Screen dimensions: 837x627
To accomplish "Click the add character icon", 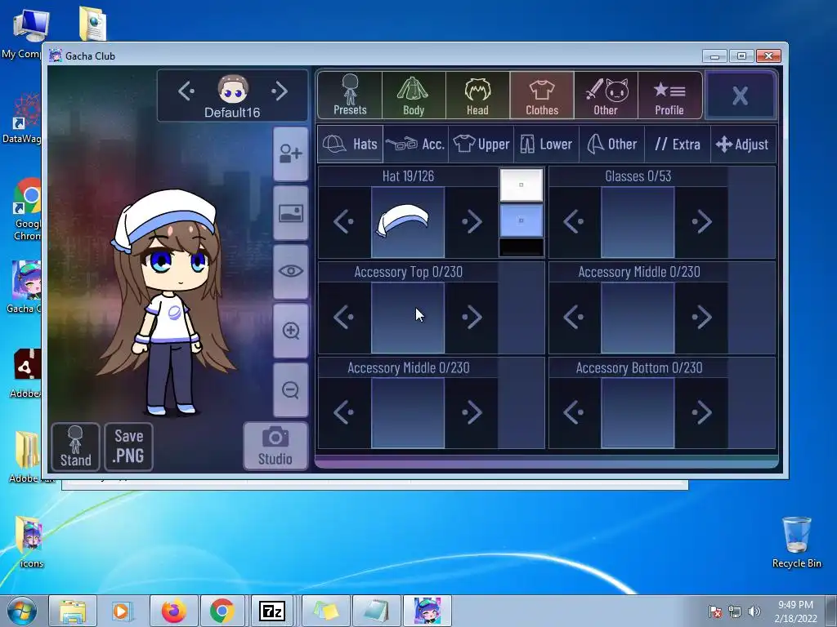I will tap(291, 154).
